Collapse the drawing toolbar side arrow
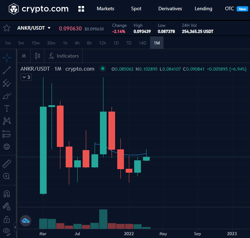 pyautogui.click(x=15, y=227)
